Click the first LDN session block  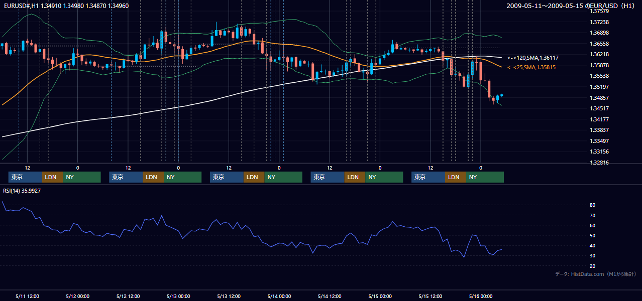click(52, 177)
